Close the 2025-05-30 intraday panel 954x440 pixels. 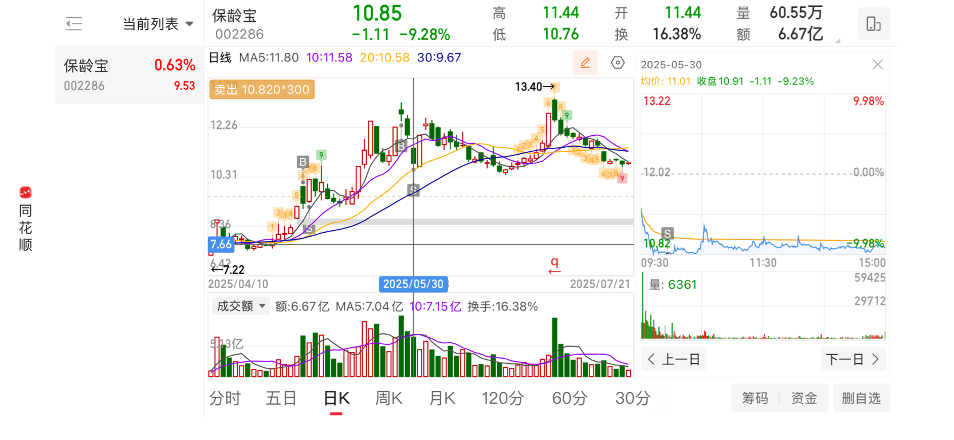click(877, 65)
